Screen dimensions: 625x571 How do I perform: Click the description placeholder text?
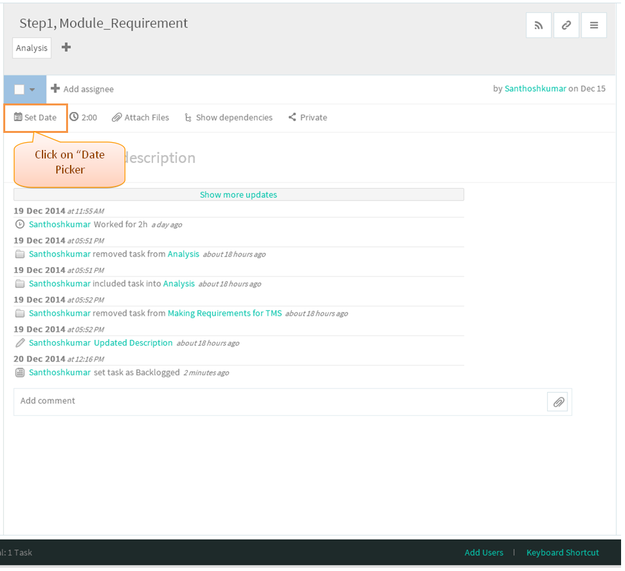[160, 158]
